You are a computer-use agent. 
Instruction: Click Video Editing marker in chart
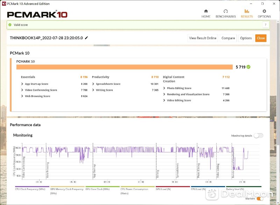coord(218,171)
